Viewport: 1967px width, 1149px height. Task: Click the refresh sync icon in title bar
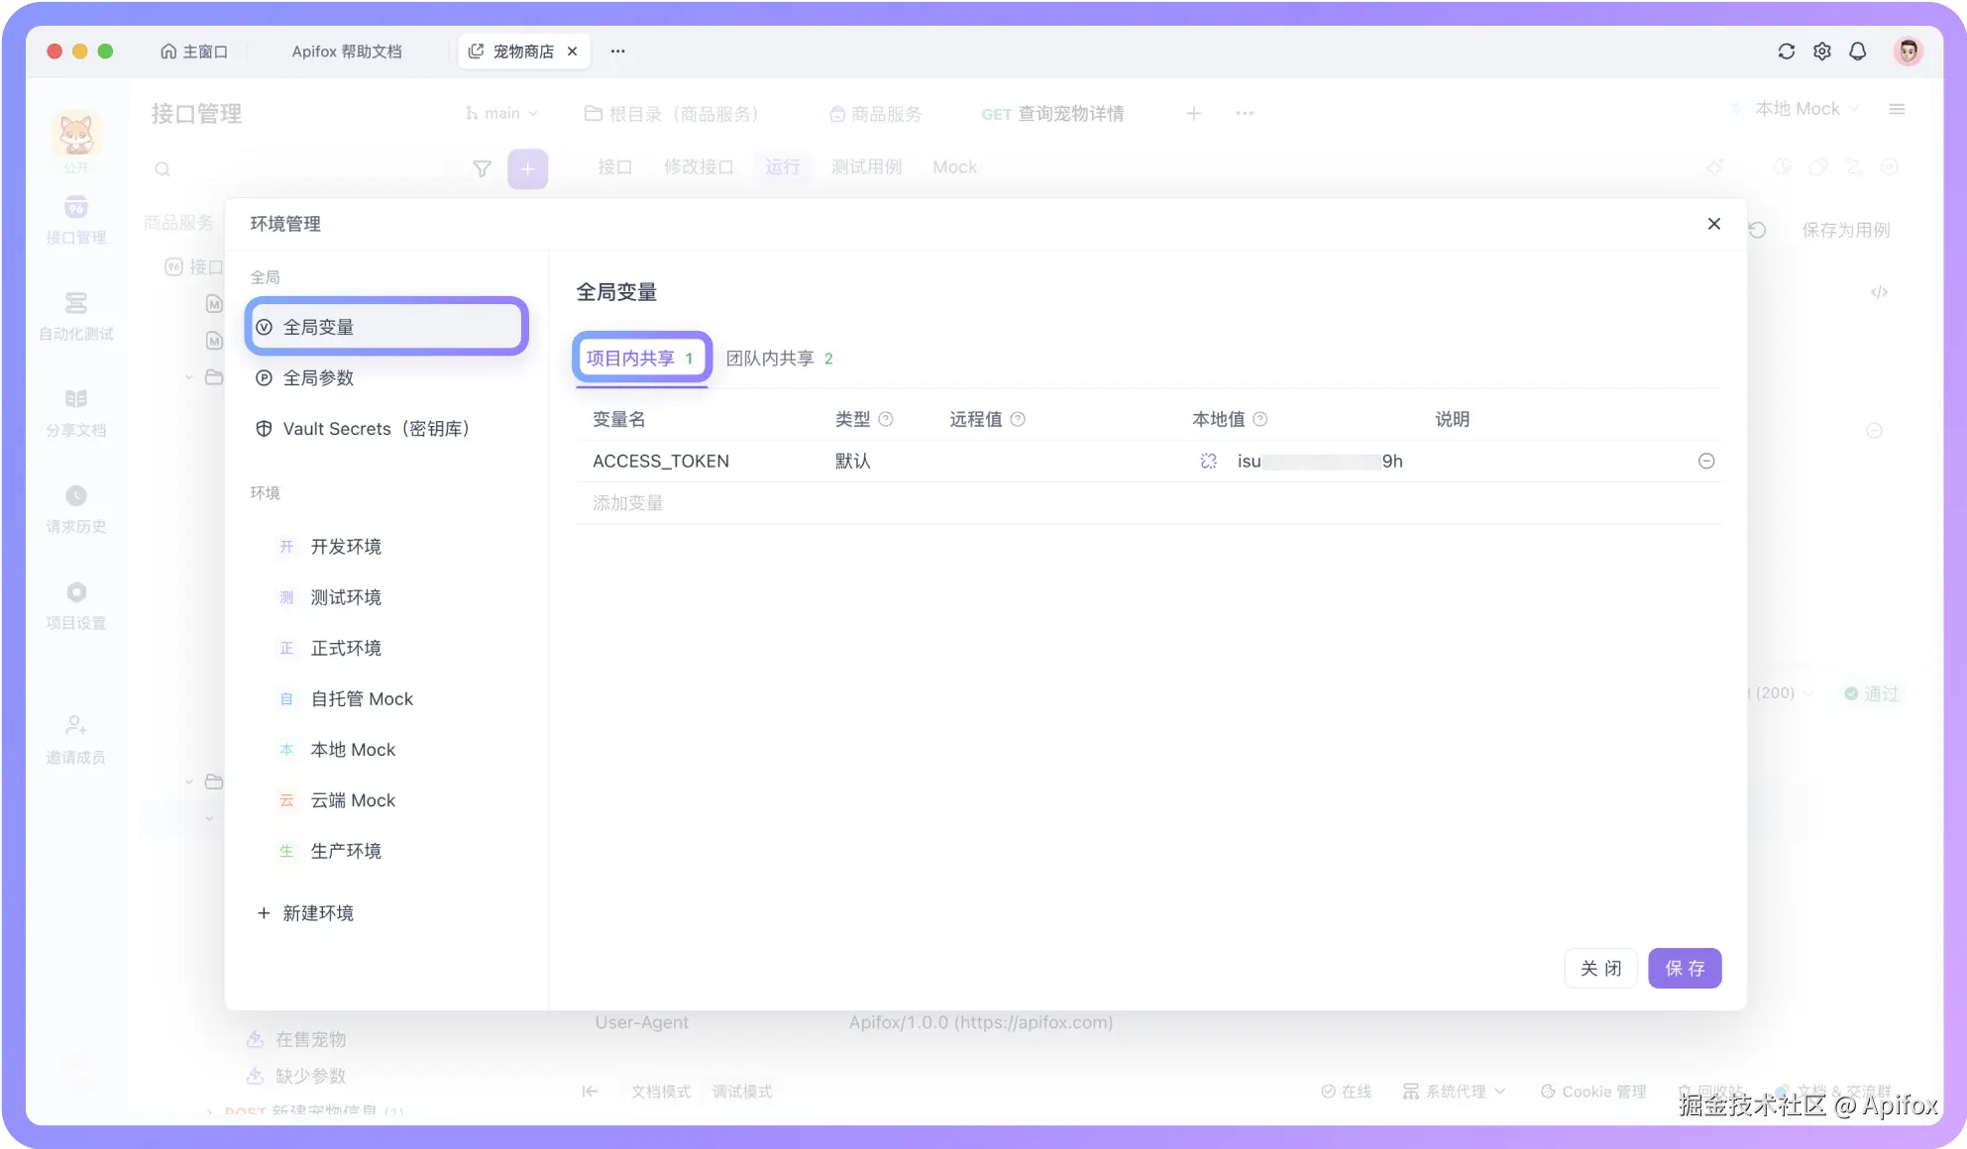point(1786,52)
